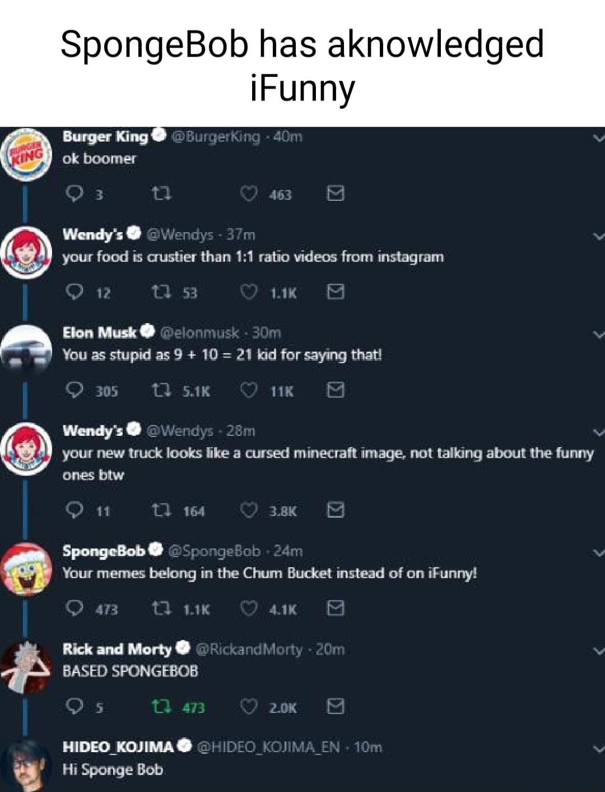Select the @Wendys handle link
The image size is (605, 792).
(x=180, y=235)
